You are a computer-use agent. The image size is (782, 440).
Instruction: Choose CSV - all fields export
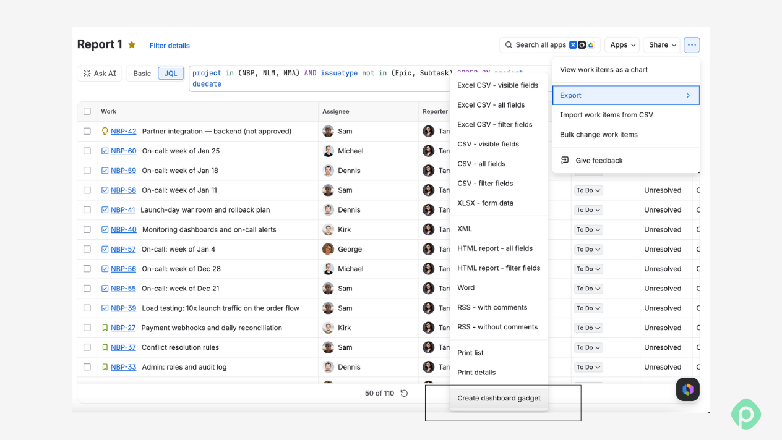click(x=499, y=164)
